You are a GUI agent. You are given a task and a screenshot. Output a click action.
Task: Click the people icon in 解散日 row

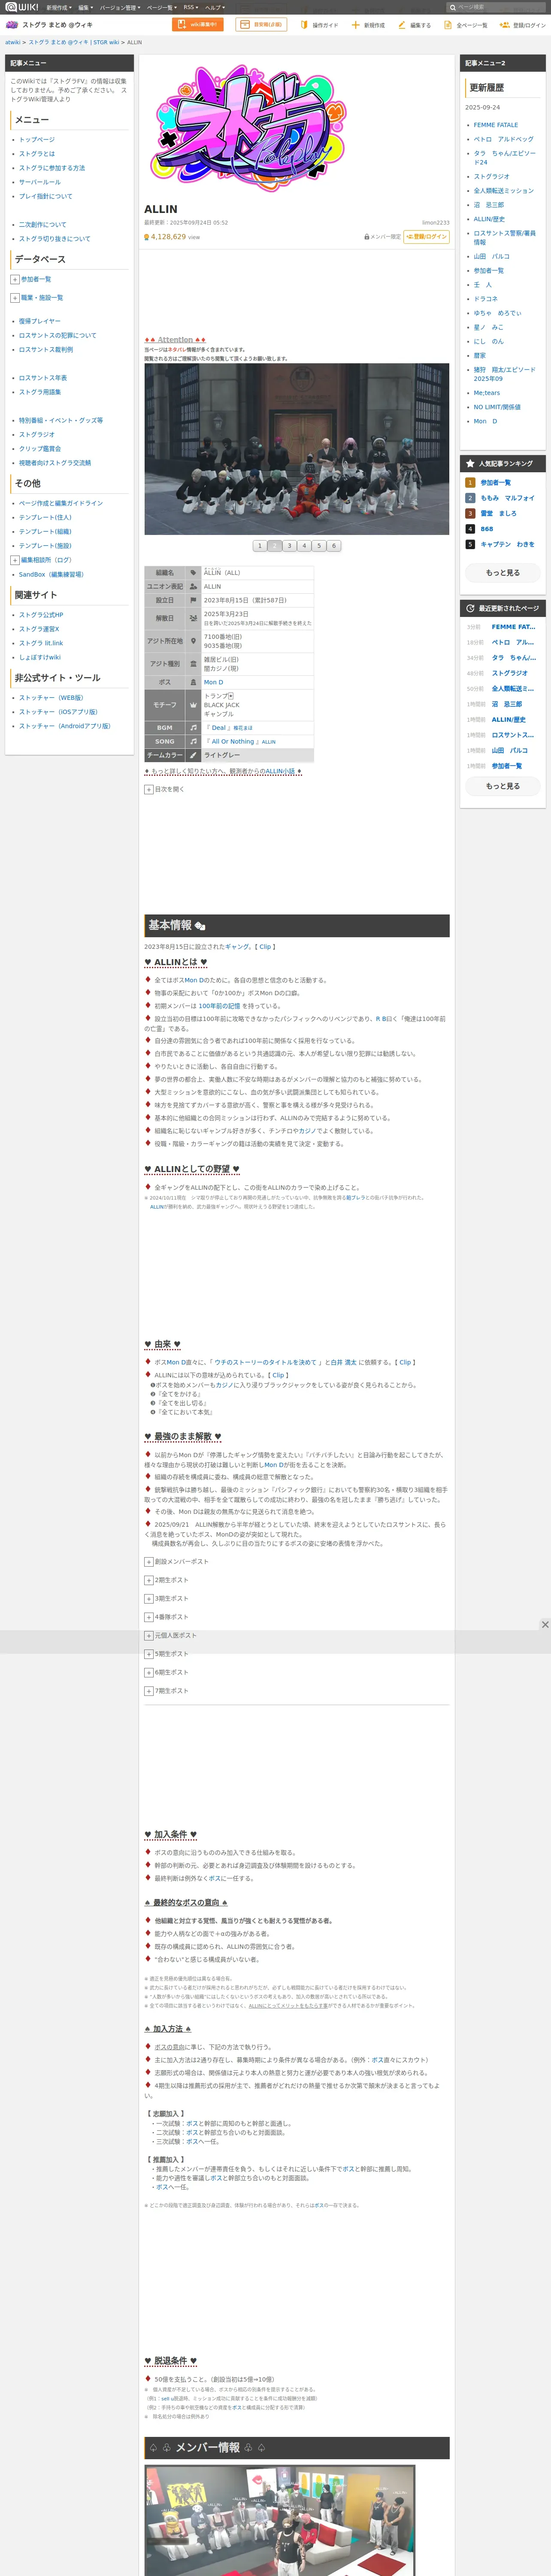click(x=193, y=618)
